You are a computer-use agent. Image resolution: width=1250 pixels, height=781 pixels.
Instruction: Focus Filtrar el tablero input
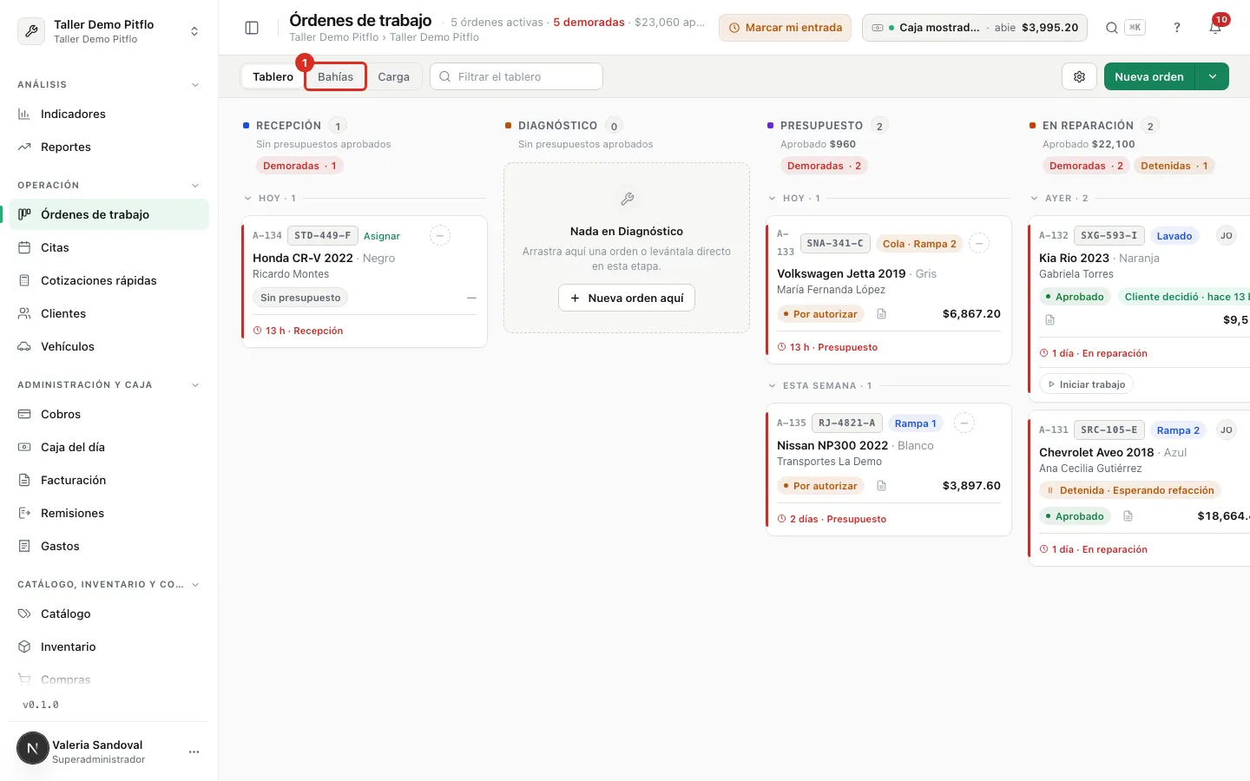tap(516, 76)
